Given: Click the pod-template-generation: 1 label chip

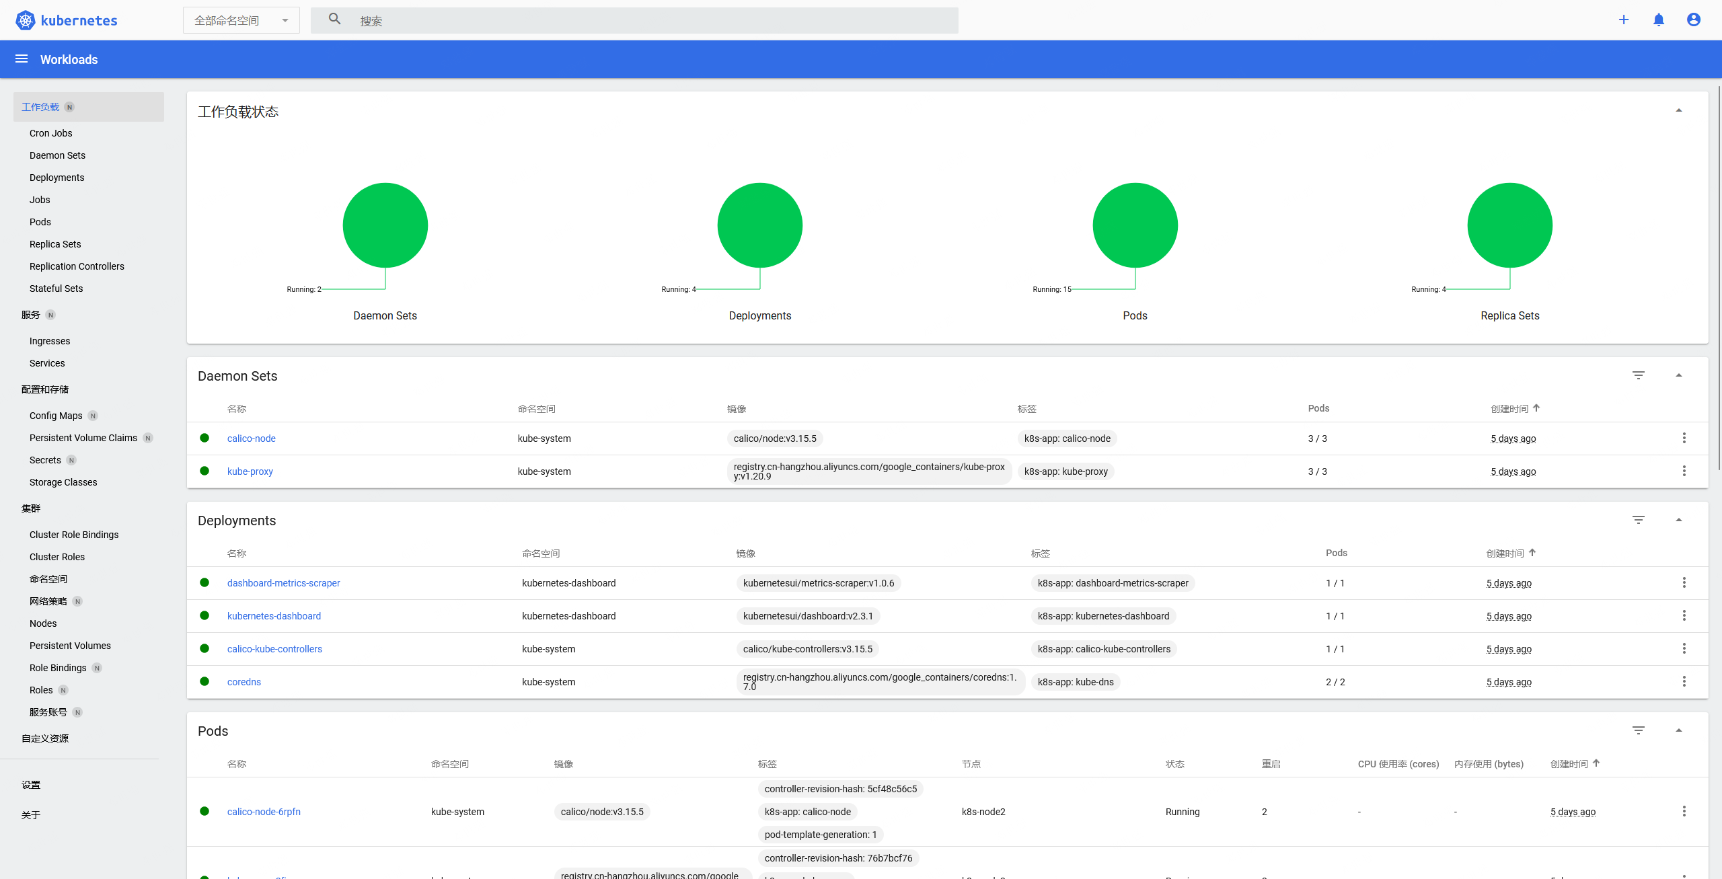Looking at the screenshot, I should tap(821, 835).
